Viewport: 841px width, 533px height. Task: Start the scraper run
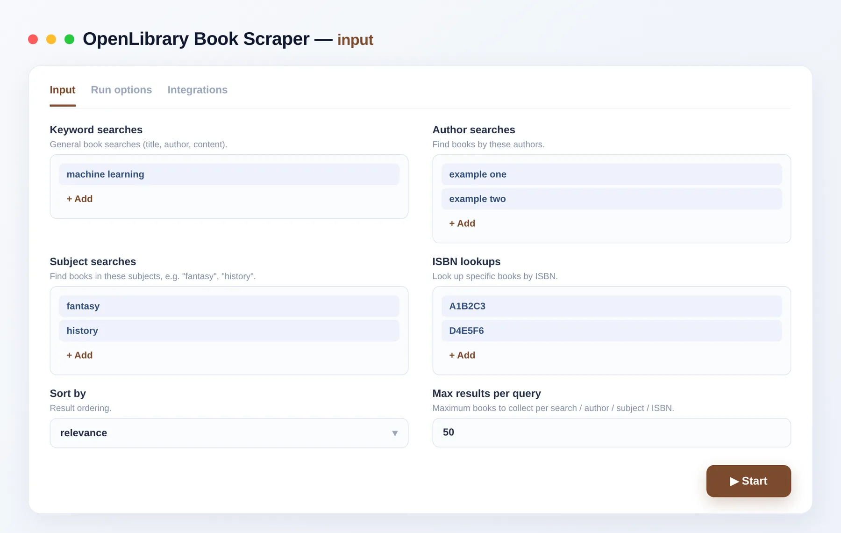click(x=748, y=481)
